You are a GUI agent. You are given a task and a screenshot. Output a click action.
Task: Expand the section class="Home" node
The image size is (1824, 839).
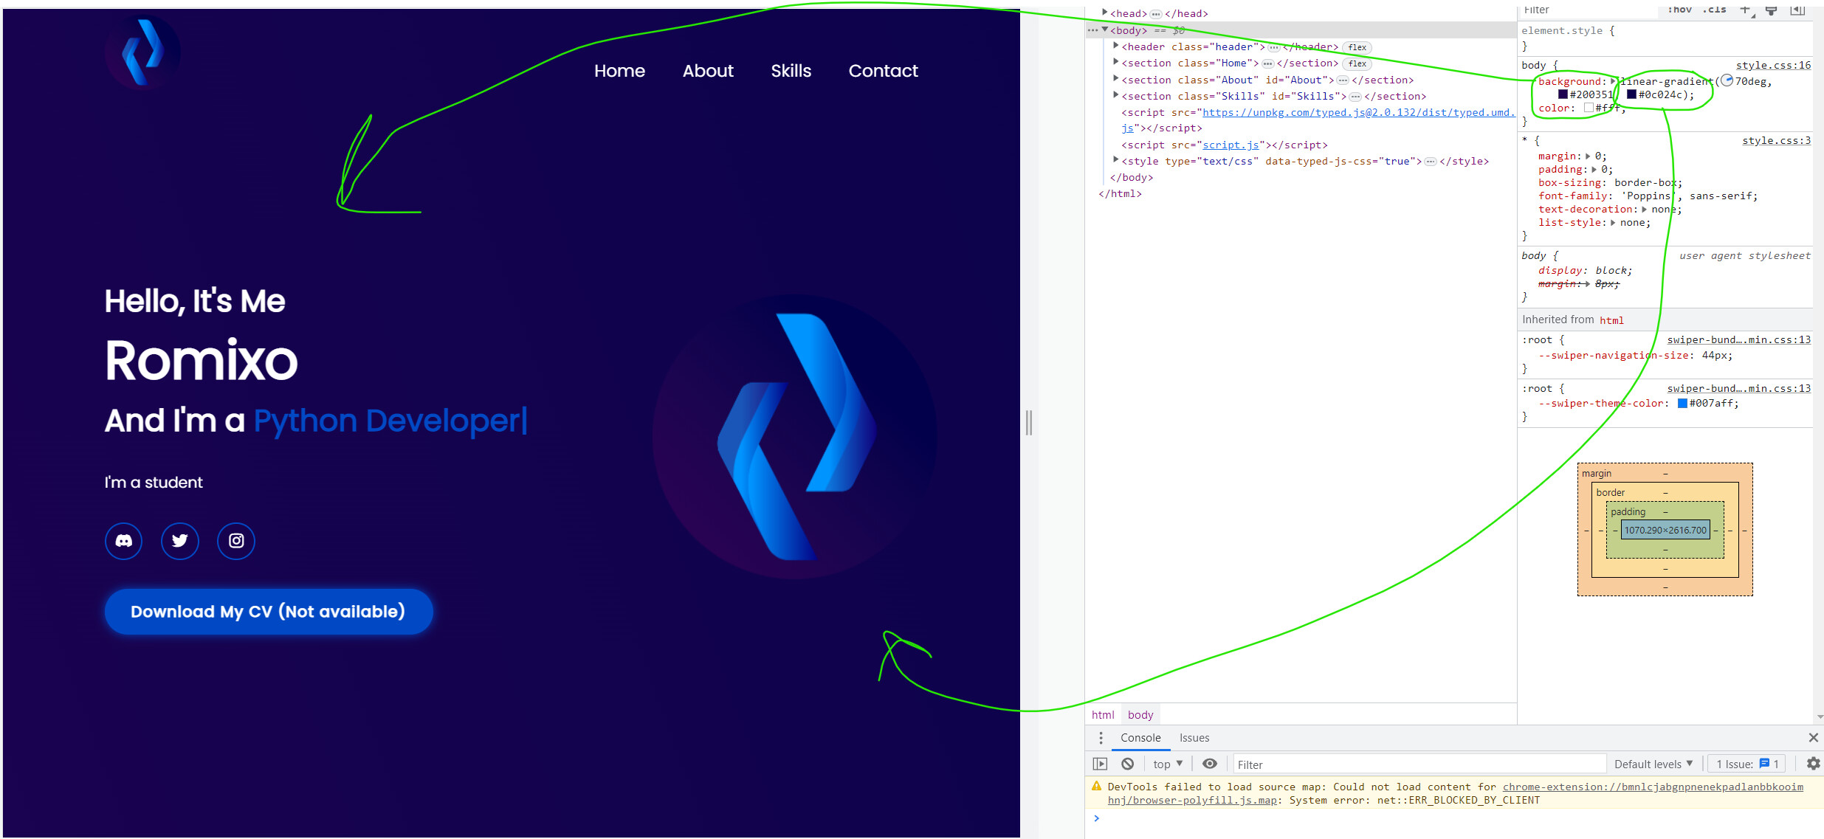point(1116,62)
